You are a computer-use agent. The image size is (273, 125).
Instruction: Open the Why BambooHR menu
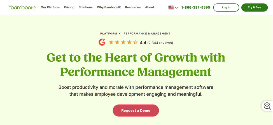pos(109,7)
